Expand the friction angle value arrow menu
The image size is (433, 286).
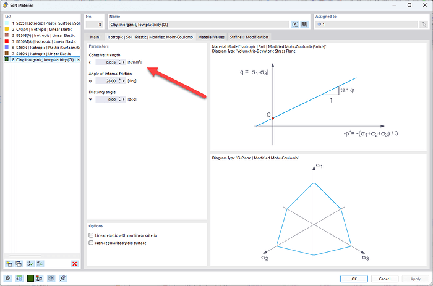click(124, 81)
